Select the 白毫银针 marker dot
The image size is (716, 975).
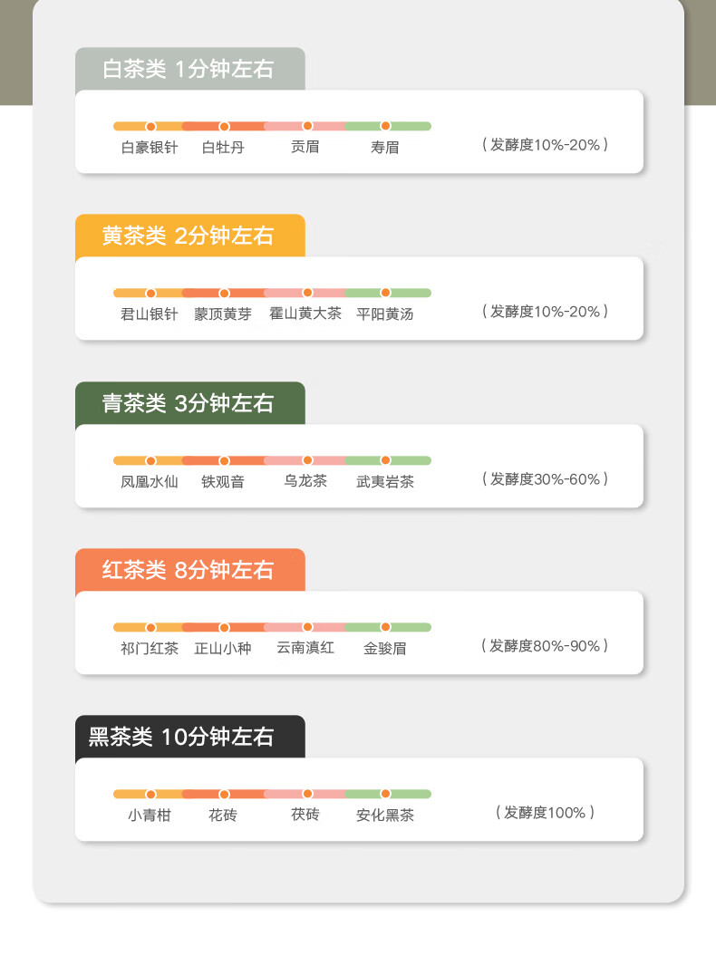[x=150, y=126]
